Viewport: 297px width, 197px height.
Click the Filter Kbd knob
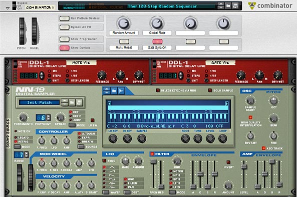pyautogui.click(x=177, y=161)
